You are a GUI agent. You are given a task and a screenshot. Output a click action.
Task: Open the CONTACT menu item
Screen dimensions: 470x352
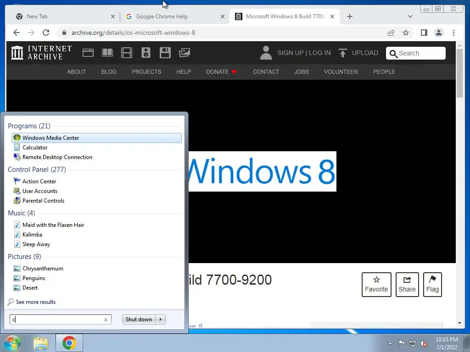point(266,72)
